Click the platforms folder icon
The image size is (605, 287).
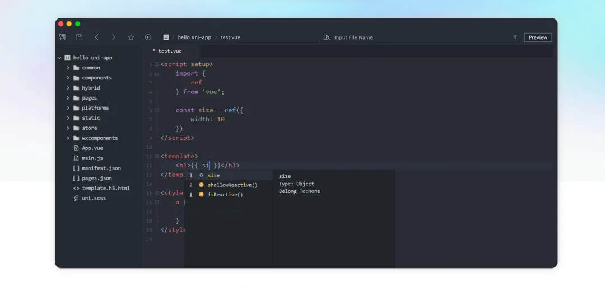tap(76, 108)
